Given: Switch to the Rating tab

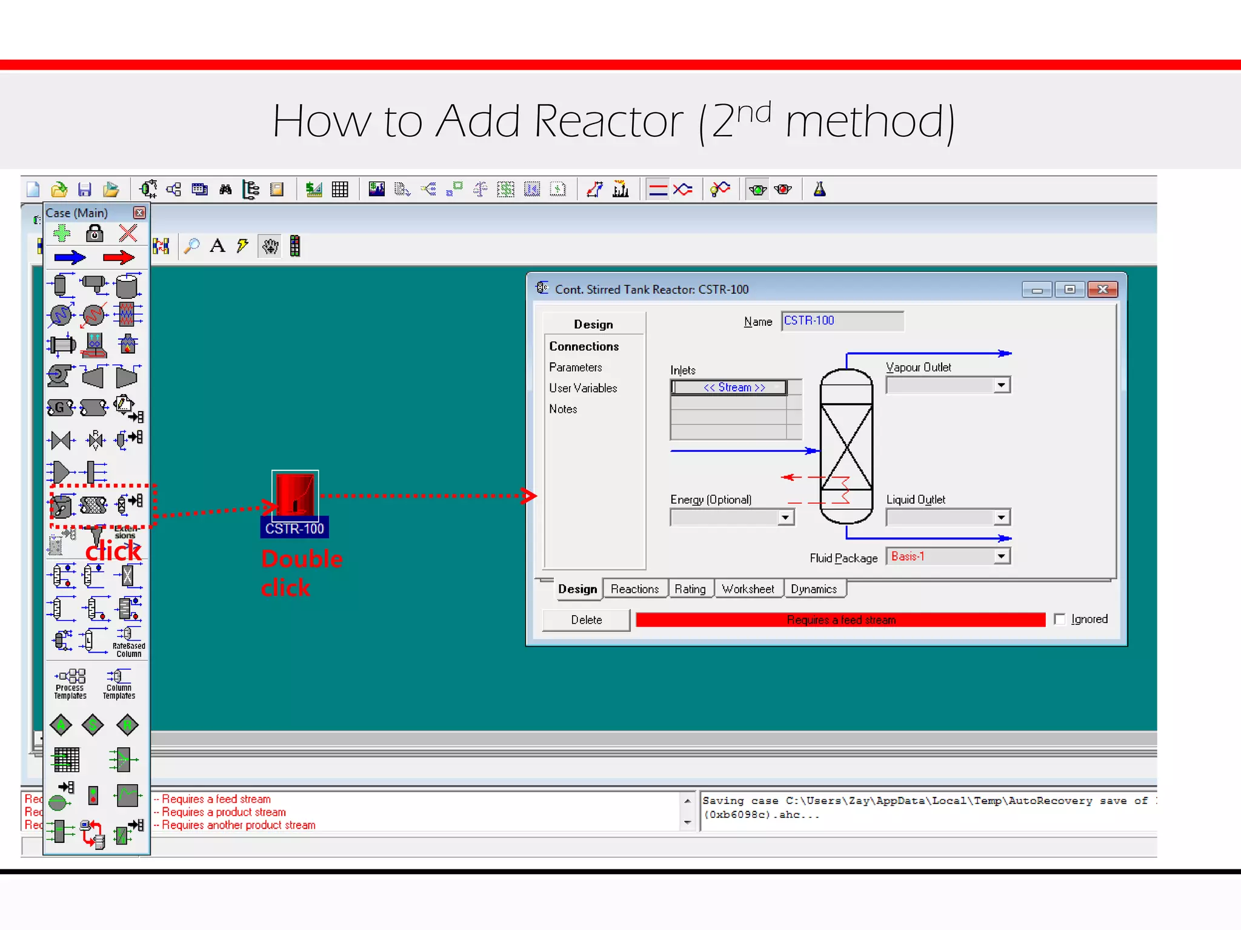Looking at the screenshot, I should pos(690,589).
